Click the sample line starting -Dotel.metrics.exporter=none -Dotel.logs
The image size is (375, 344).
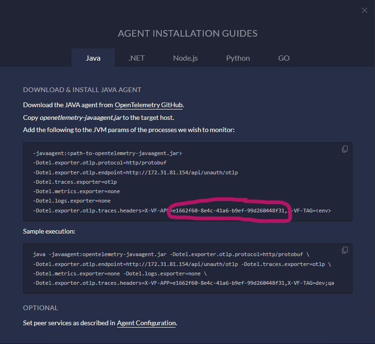pos(120,274)
